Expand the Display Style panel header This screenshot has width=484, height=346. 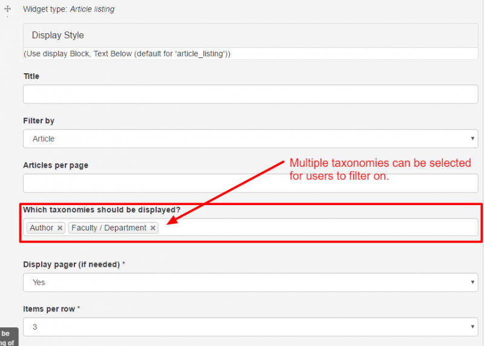250,36
